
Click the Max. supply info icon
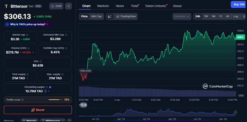coord(62,74)
